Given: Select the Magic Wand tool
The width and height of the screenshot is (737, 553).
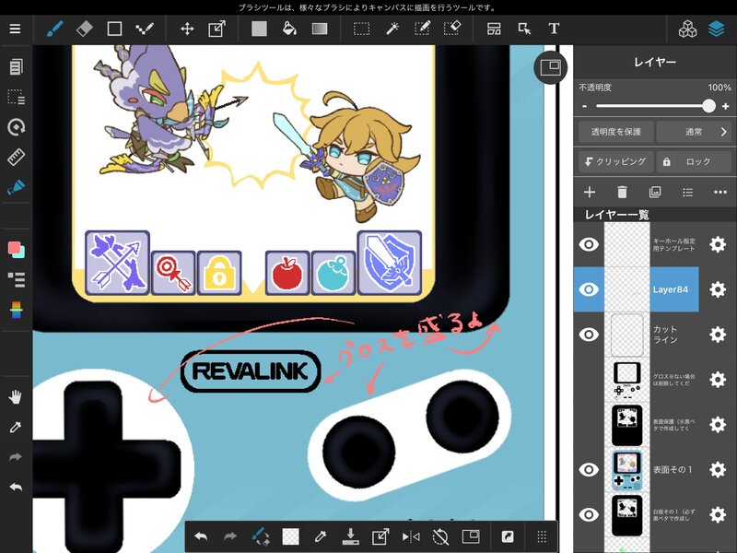Looking at the screenshot, I should (x=392, y=29).
